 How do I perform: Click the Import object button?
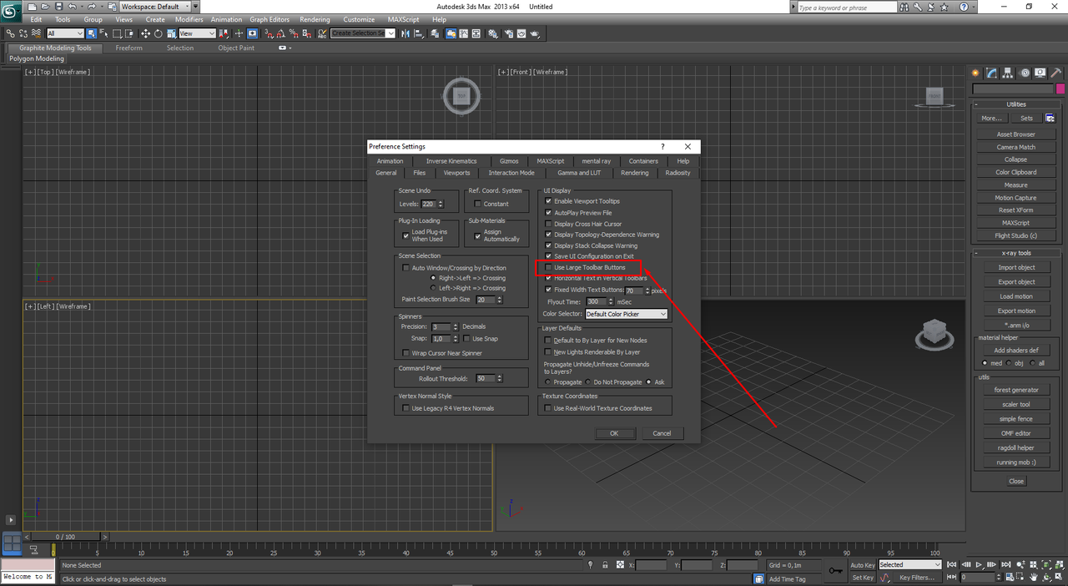(1015, 268)
